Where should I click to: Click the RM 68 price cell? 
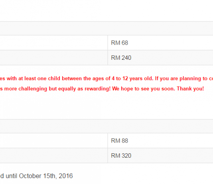pyautogui.click(x=160, y=43)
